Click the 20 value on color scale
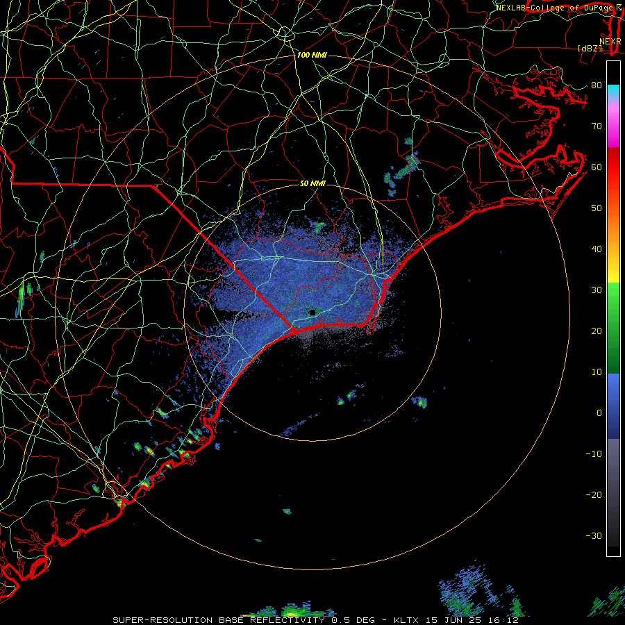This screenshot has width=625, height=625. (x=597, y=331)
